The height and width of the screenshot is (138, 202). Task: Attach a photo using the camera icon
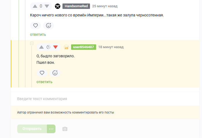coord(65,129)
